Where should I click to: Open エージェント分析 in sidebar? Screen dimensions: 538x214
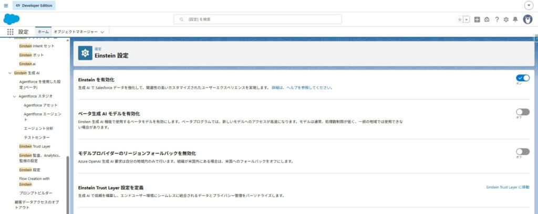point(38,129)
